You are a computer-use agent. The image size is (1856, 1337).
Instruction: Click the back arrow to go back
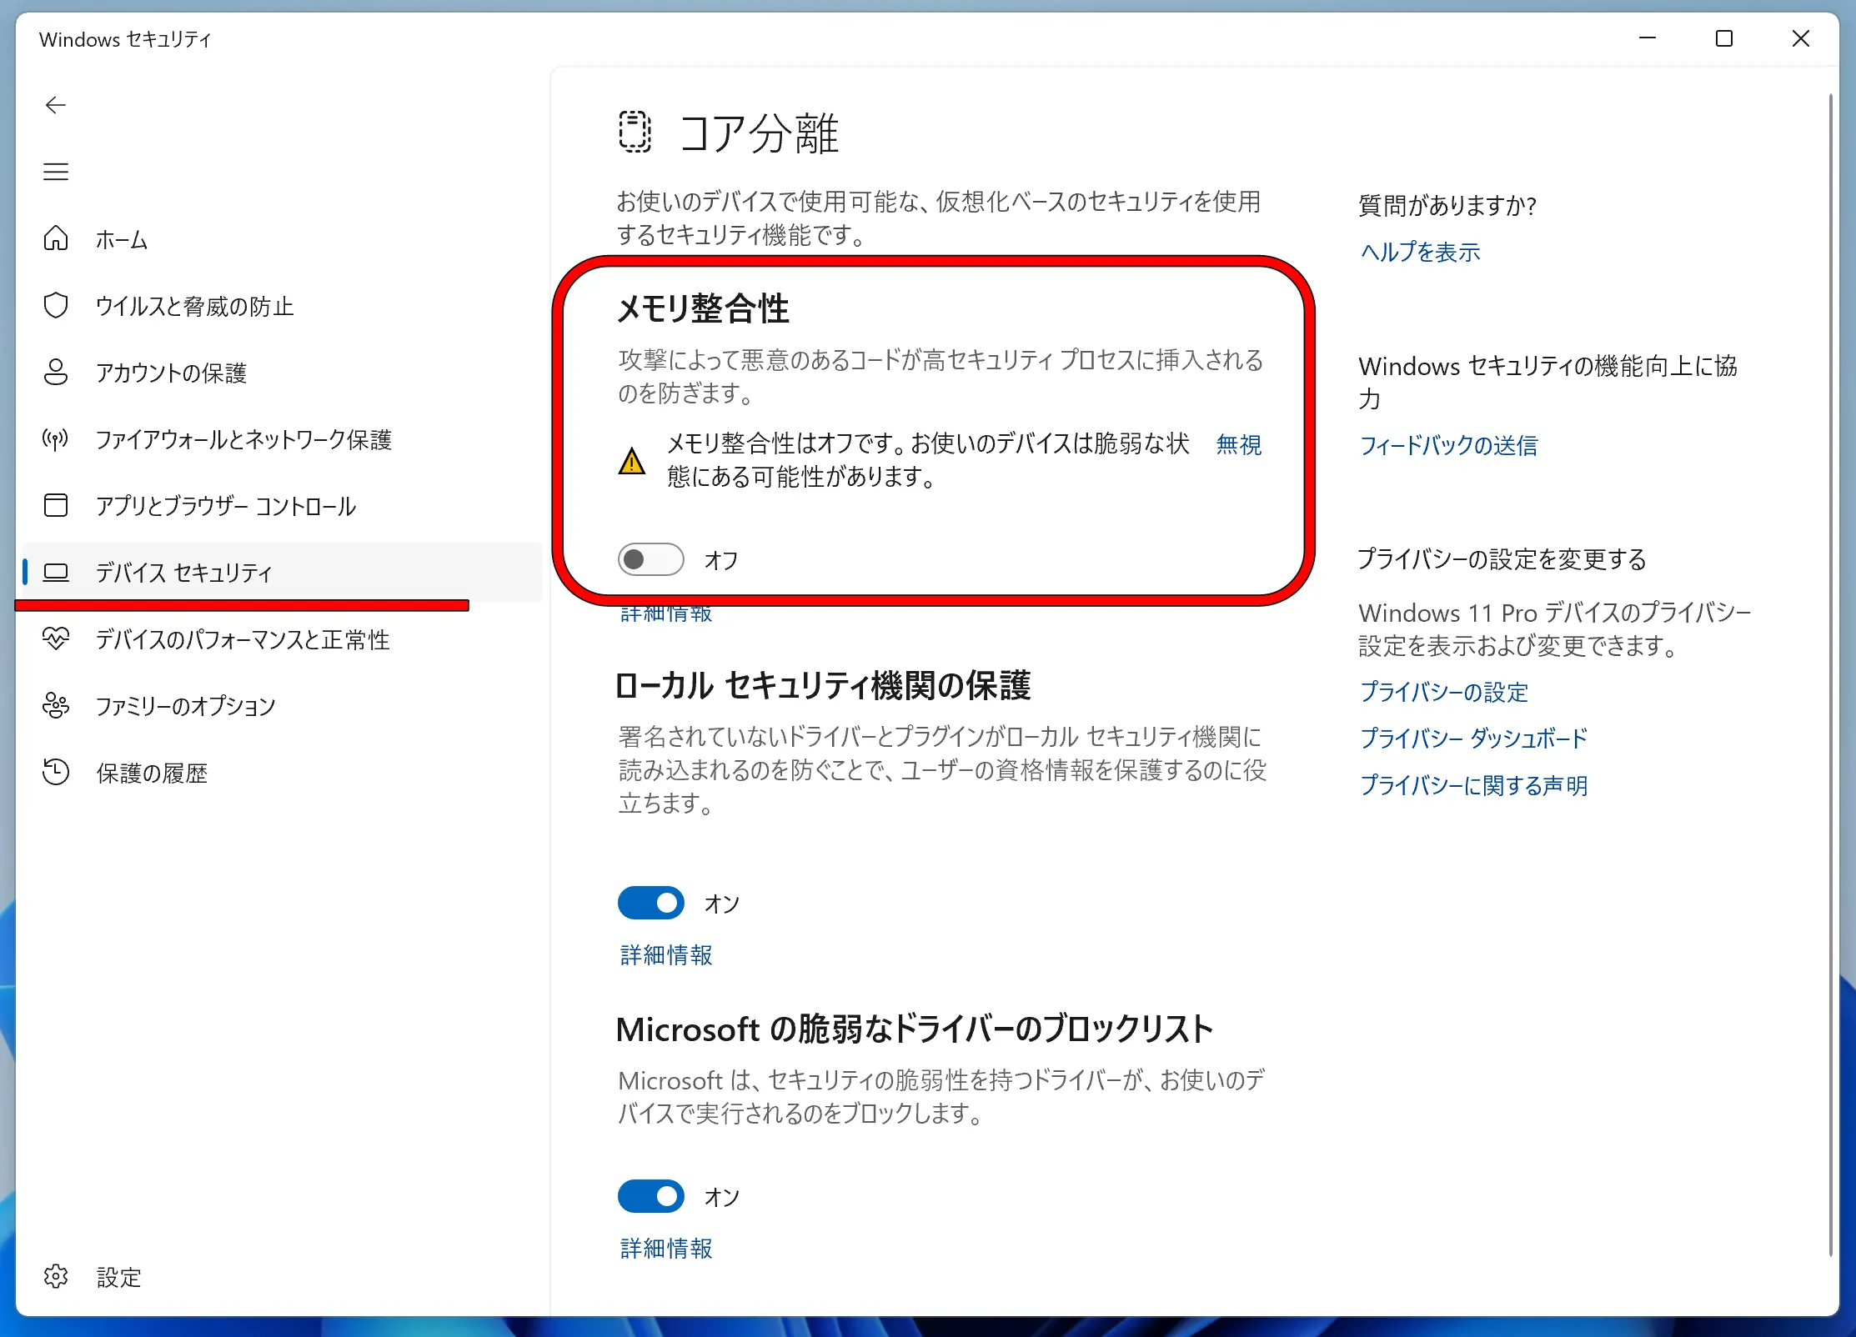(55, 105)
